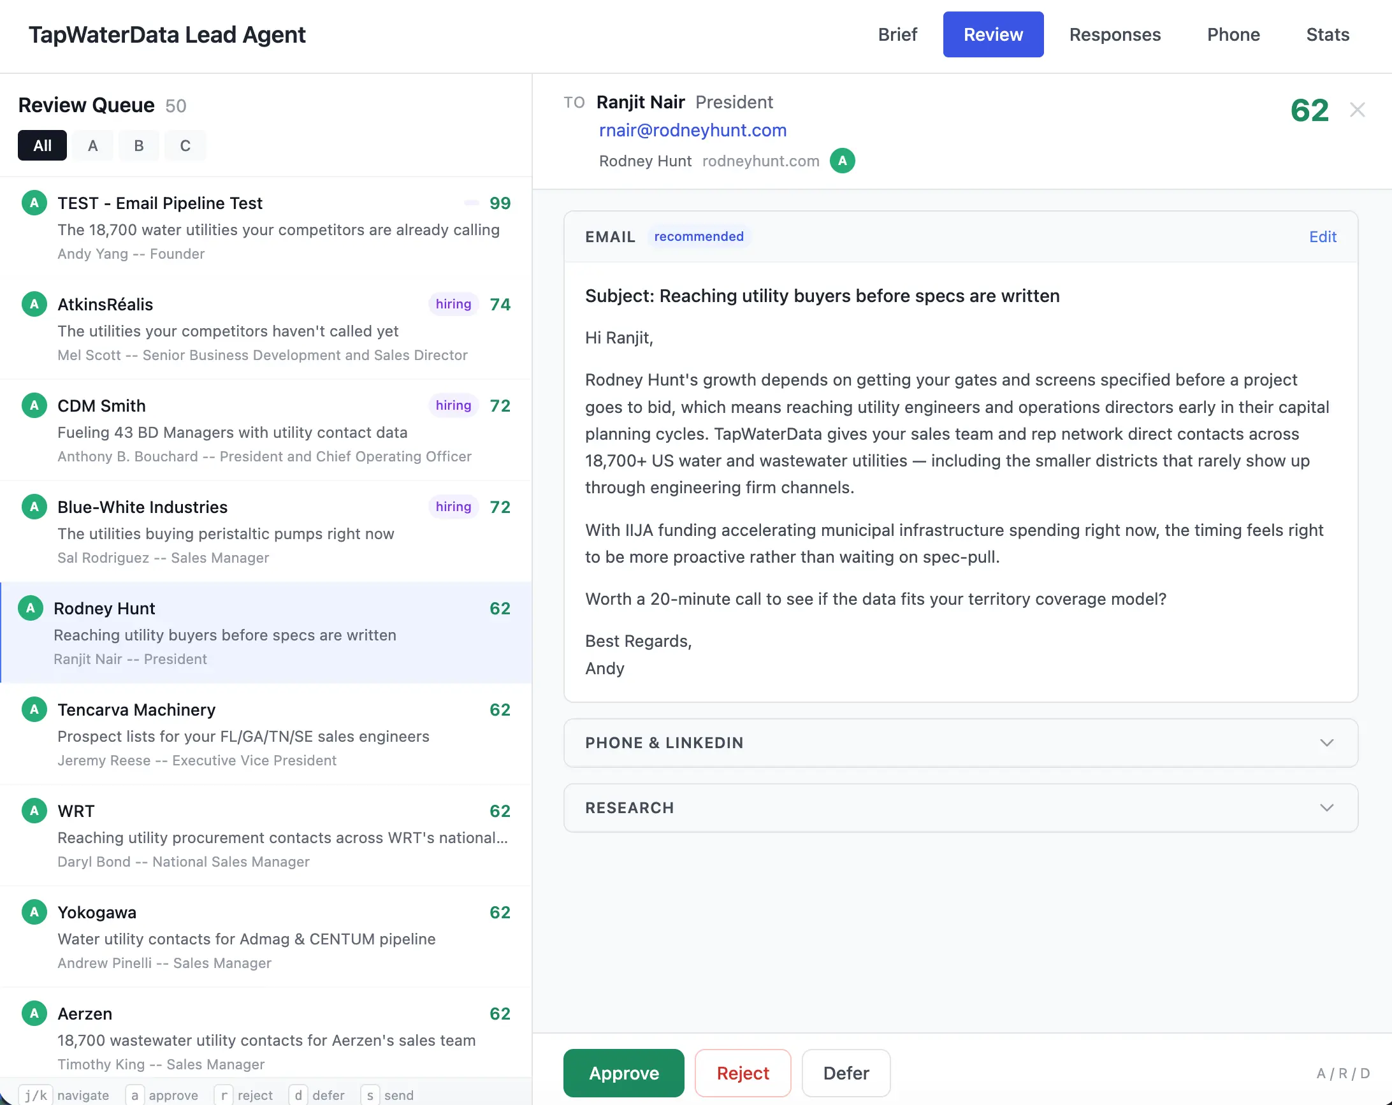This screenshot has height=1105, width=1392.
Task: Click the A badge on TEST Email Pipeline Test
Action: tap(34, 203)
